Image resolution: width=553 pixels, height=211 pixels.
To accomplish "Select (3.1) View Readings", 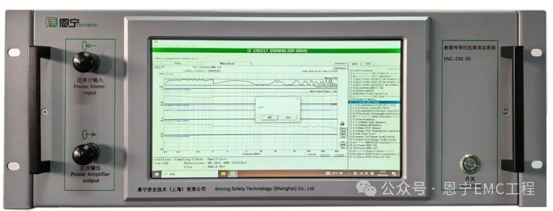I will [x=362, y=119].
